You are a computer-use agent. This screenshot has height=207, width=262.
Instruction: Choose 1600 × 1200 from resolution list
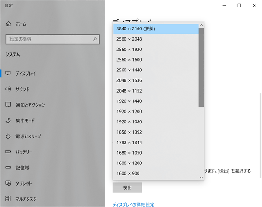click(156, 163)
